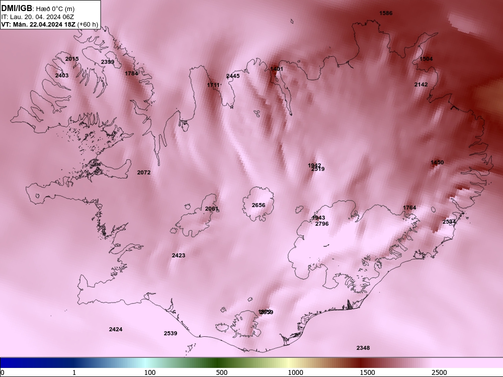
Task: Click the 'IT: Lau. 20. 04. 2024 06Z' line
Action: (38, 17)
